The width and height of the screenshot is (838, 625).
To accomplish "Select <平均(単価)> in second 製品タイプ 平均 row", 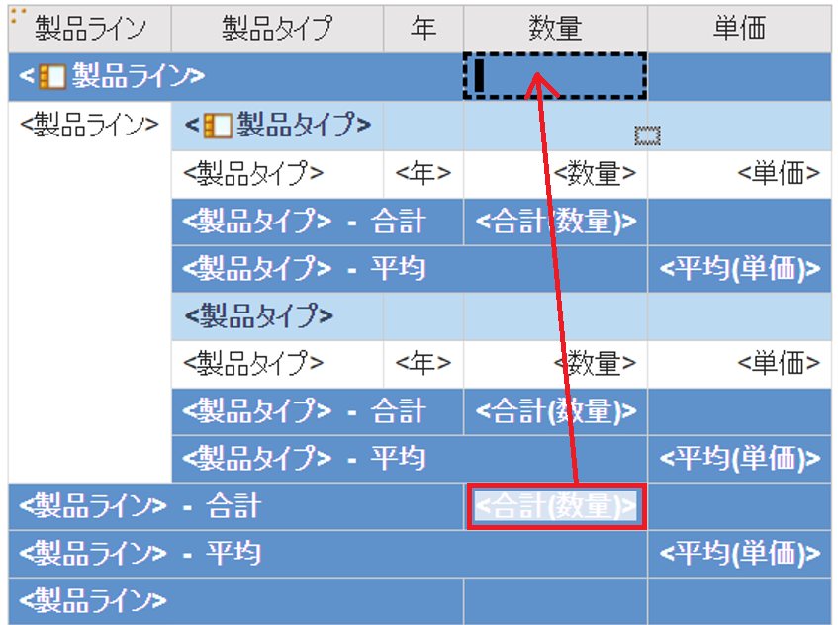I will click(739, 459).
